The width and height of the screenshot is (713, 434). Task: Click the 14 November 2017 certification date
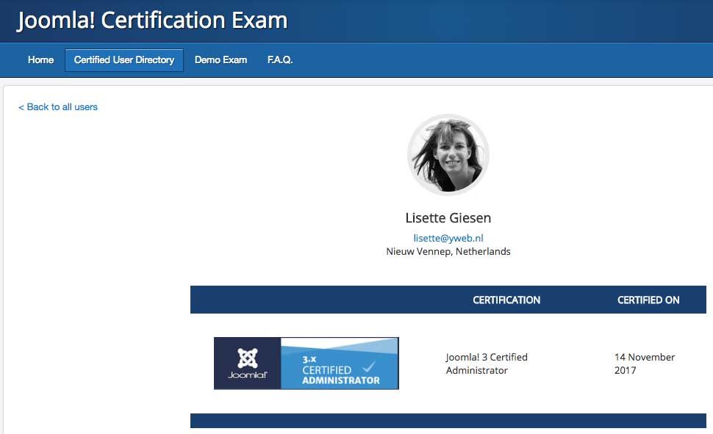pos(643,364)
